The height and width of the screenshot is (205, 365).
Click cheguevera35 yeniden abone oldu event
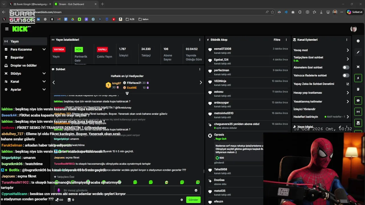[x=248, y=126]
